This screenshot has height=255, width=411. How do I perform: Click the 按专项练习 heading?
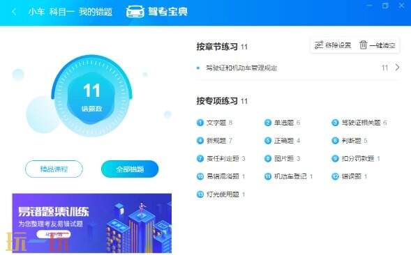pos(217,101)
